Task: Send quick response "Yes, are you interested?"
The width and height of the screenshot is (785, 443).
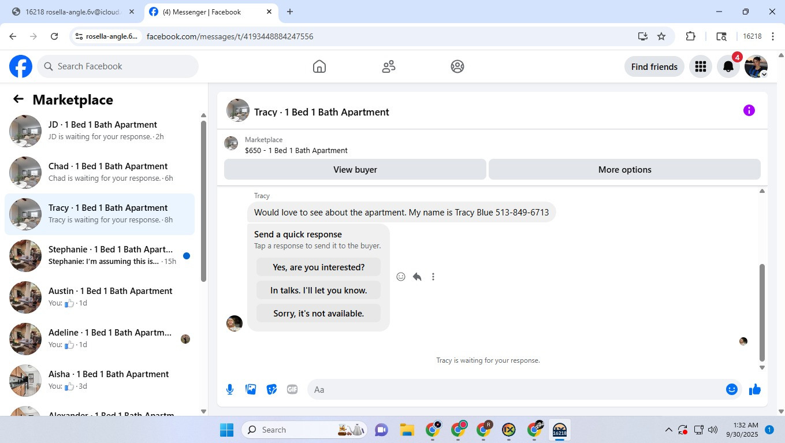Action: point(318,267)
